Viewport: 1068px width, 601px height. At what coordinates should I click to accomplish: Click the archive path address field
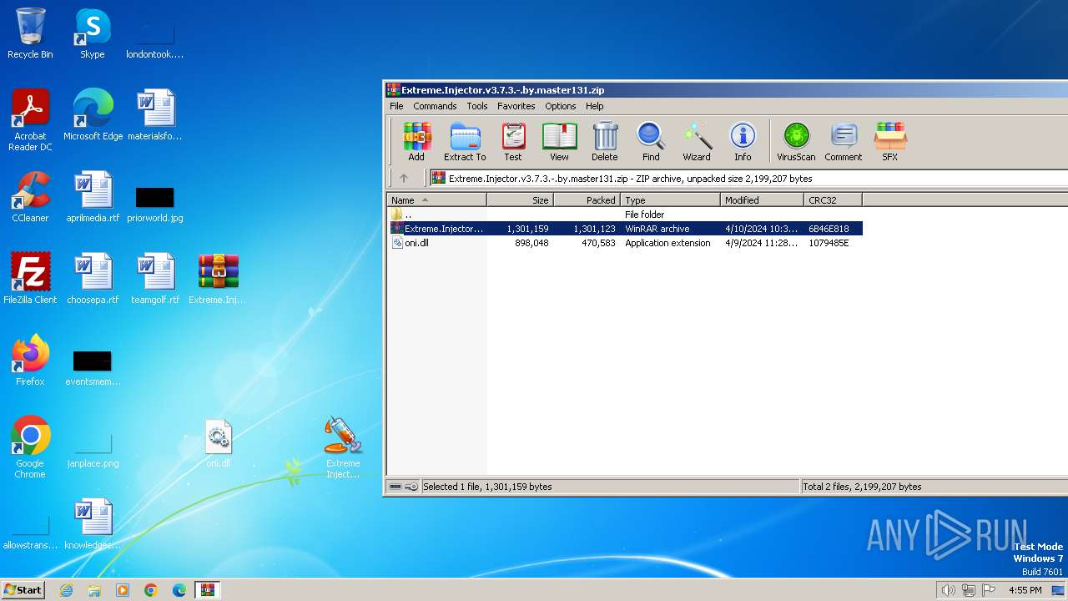point(748,178)
